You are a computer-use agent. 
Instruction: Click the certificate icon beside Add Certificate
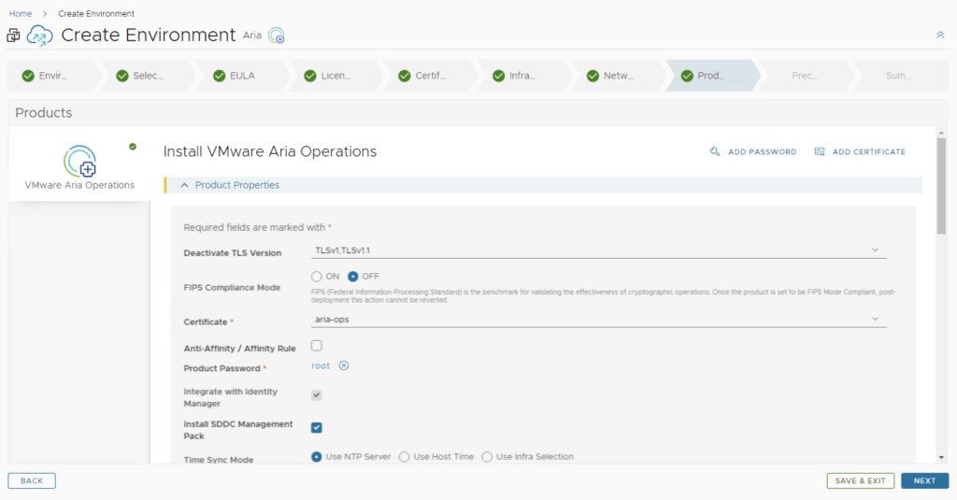[820, 151]
